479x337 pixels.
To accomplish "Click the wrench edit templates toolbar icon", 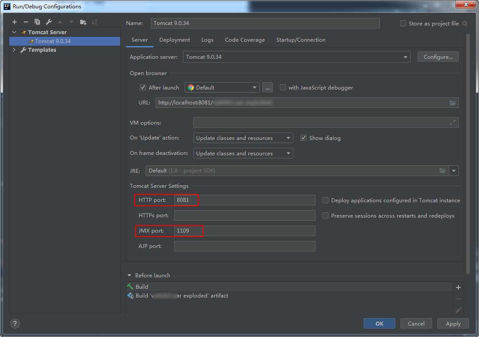I will [x=49, y=22].
